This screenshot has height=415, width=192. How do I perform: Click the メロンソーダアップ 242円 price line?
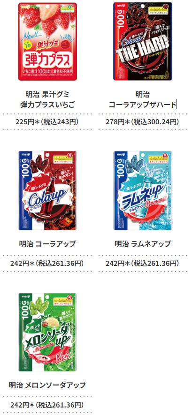pyautogui.click(x=47, y=405)
